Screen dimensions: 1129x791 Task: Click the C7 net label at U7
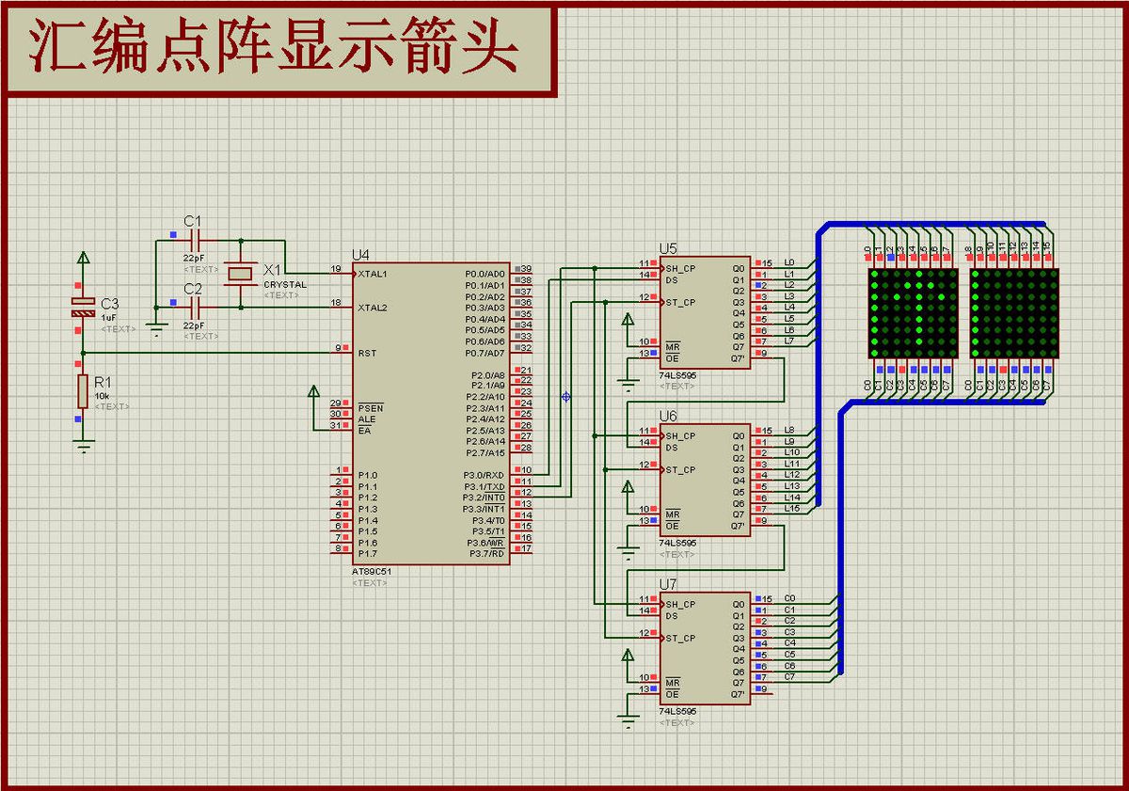(789, 676)
